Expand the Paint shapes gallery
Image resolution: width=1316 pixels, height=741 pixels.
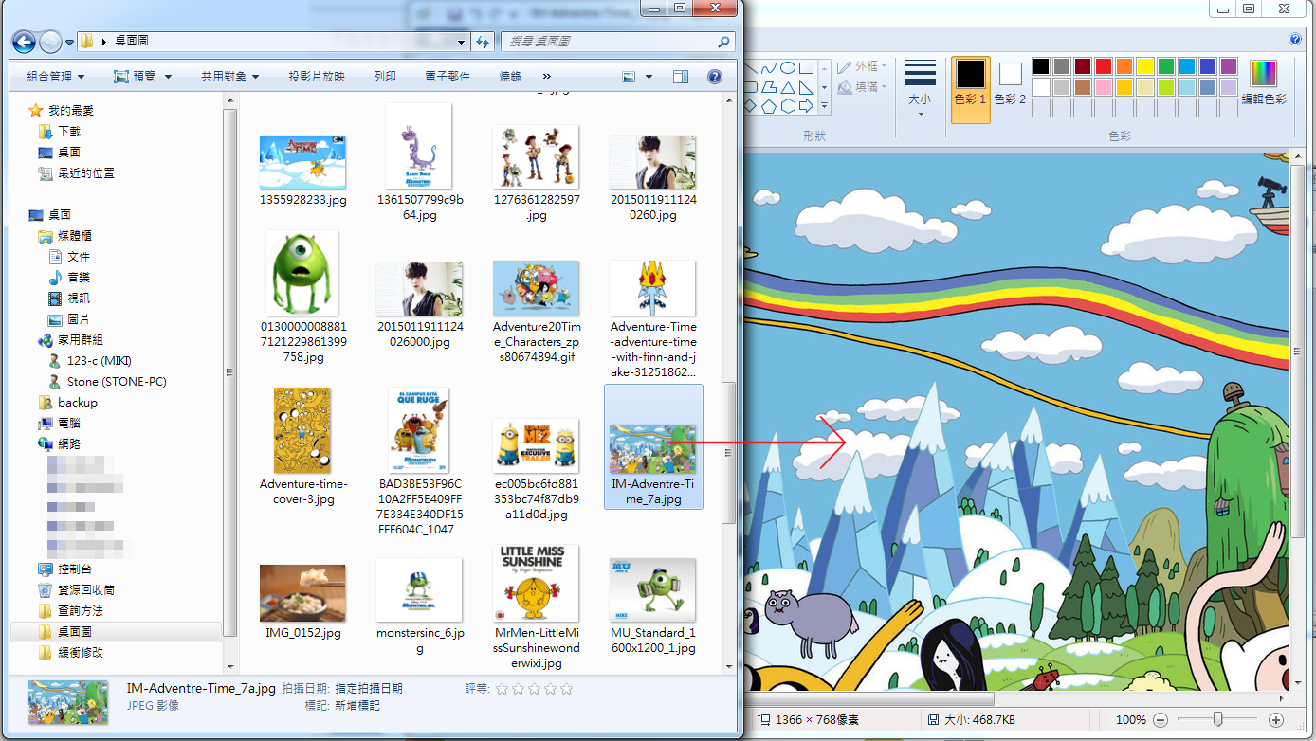tap(824, 105)
